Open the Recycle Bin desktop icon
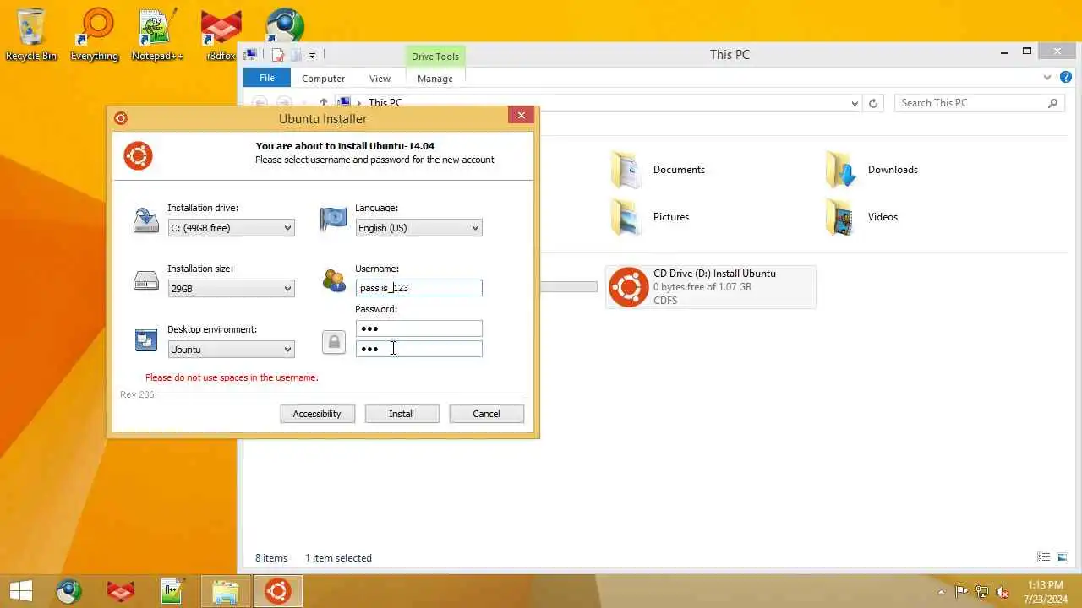 31,34
